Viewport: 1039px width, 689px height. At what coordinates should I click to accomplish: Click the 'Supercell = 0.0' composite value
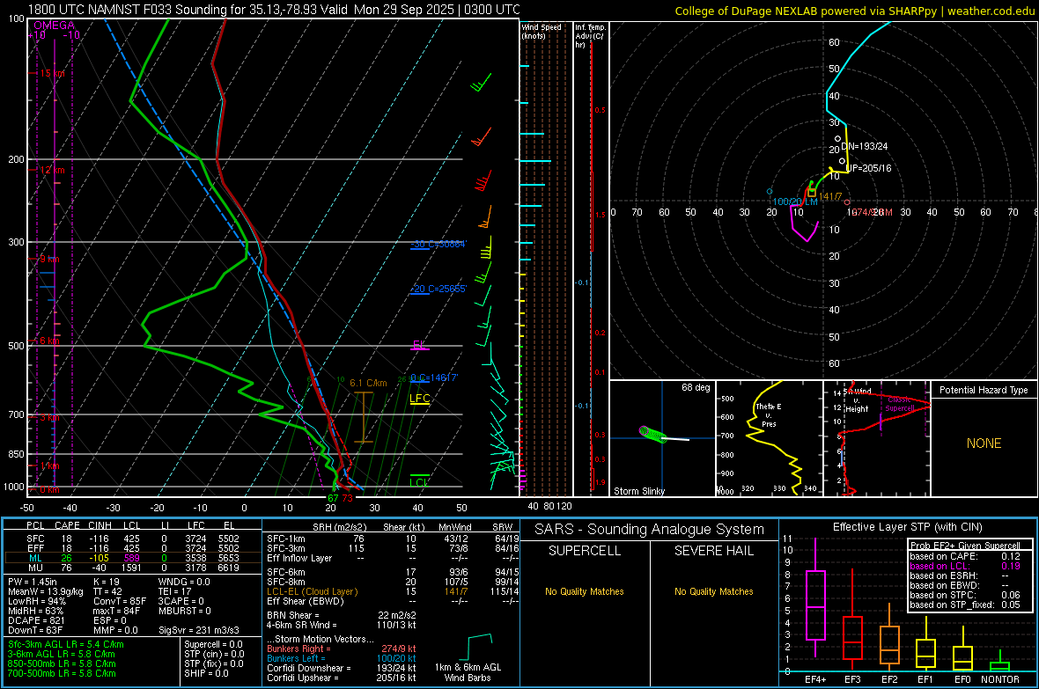pyautogui.click(x=213, y=645)
